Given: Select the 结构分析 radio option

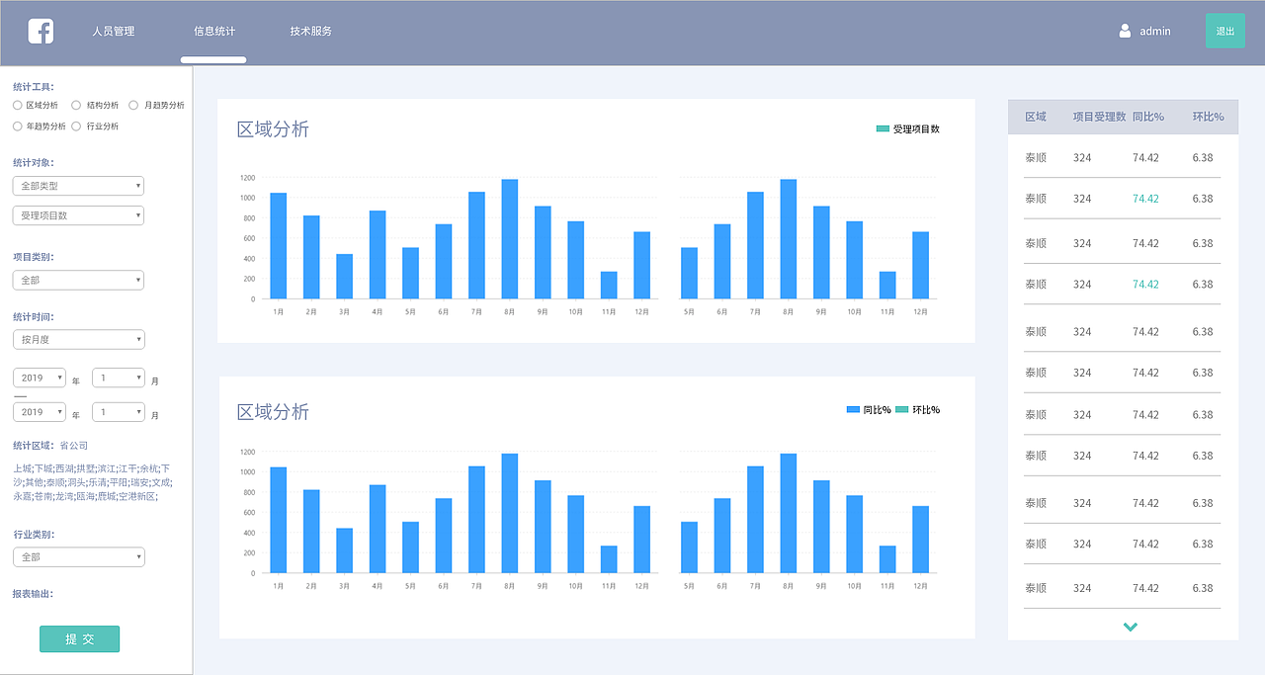Looking at the screenshot, I should click(x=76, y=105).
